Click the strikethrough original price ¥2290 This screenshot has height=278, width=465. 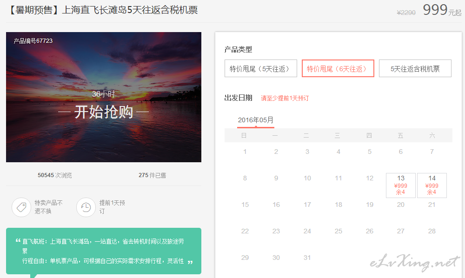406,13
